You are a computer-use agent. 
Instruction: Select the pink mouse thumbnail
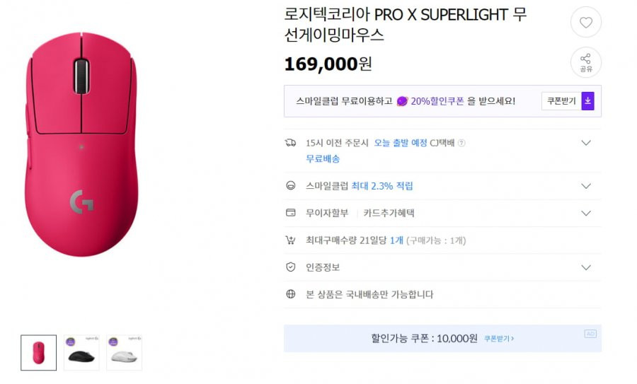coord(39,353)
